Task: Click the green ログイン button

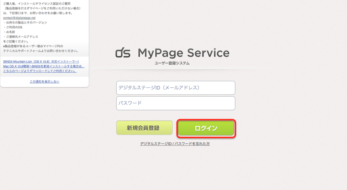Action: pyautogui.click(x=206, y=128)
